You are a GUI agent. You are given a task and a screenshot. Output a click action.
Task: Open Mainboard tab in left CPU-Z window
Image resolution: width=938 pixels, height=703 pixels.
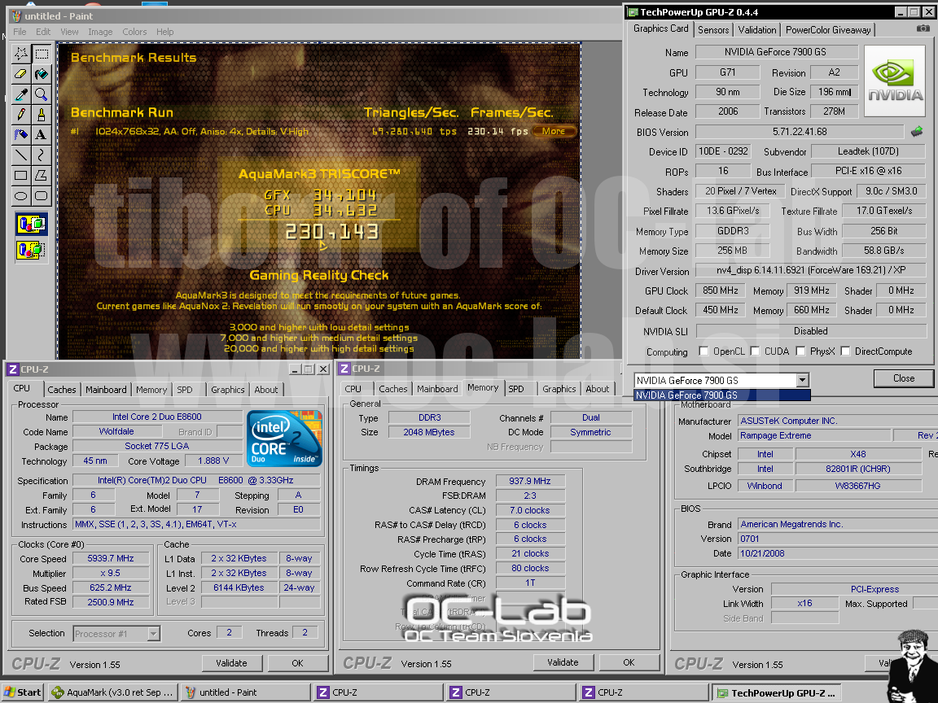pyautogui.click(x=106, y=390)
